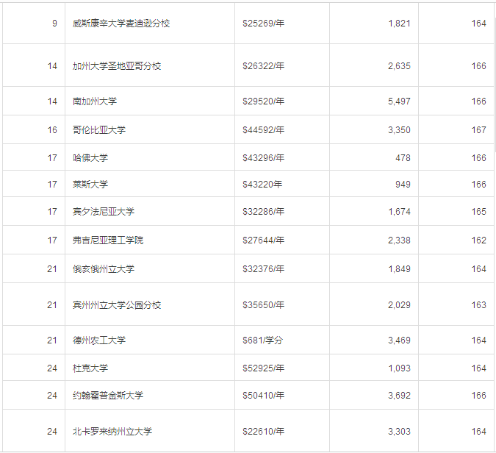Click the score 167 cell
The image size is (496, 453).
point(478,130)
